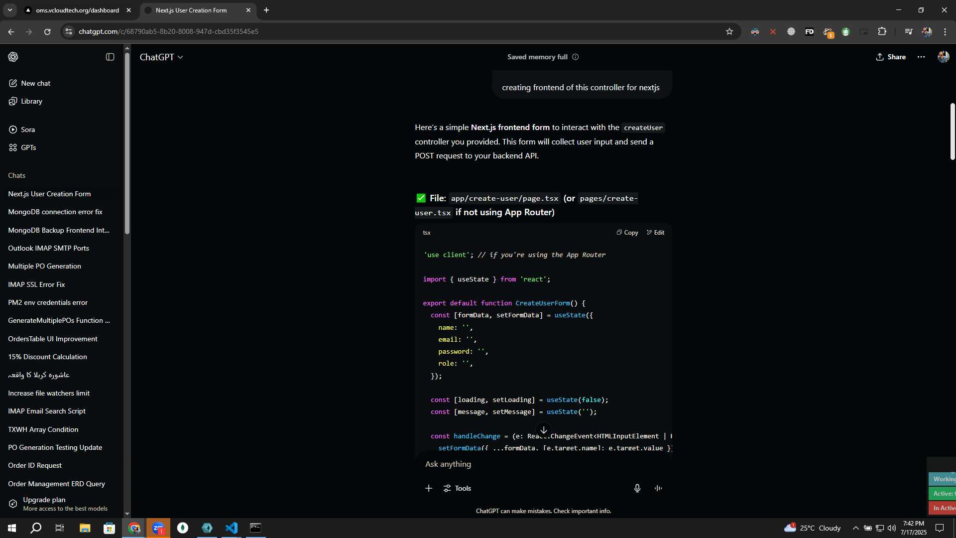Close the oms.vcloudtech.org/dashboard tab
This screenshot has height=538, width=956.
pyautogui.click(x=128, y=10)
